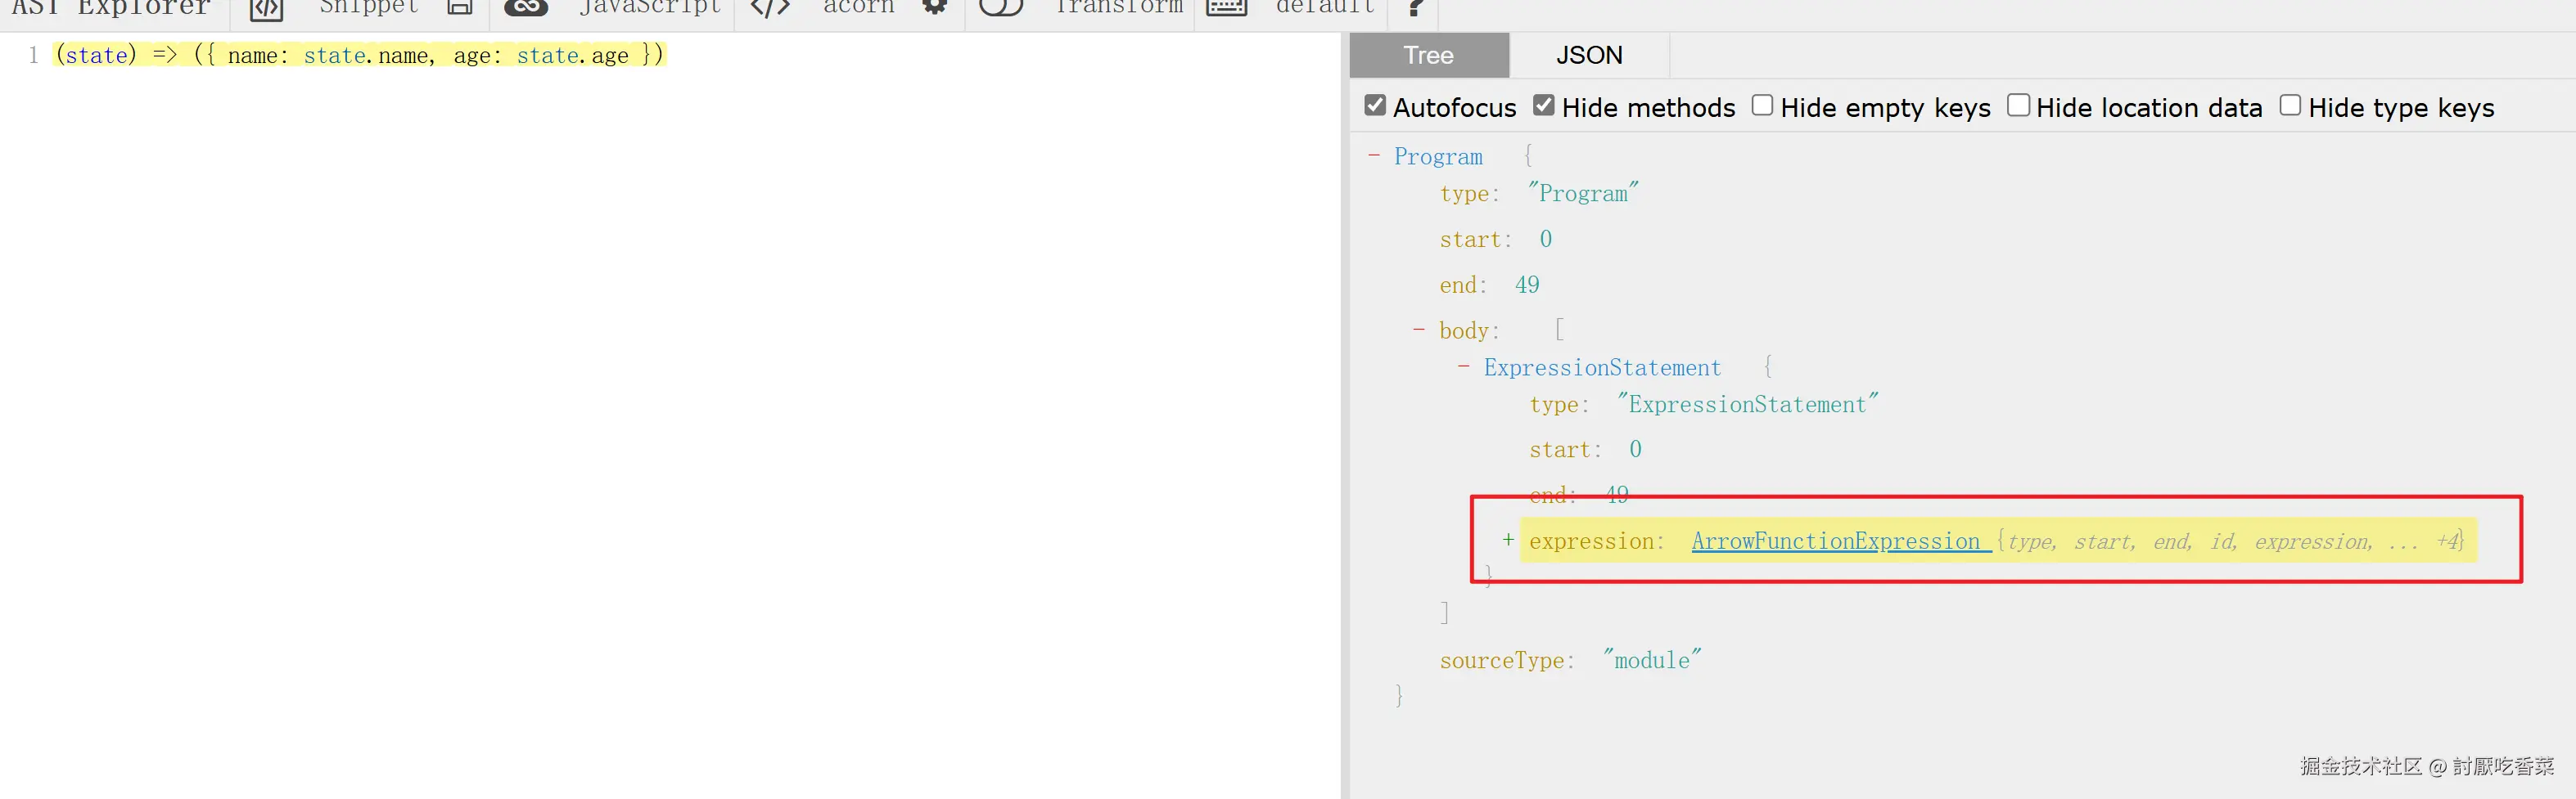Image resolution: width=2576 pixels, height=799 pixels.
Task: Click the sourceType "module" value
Action: click(1652, 660)
